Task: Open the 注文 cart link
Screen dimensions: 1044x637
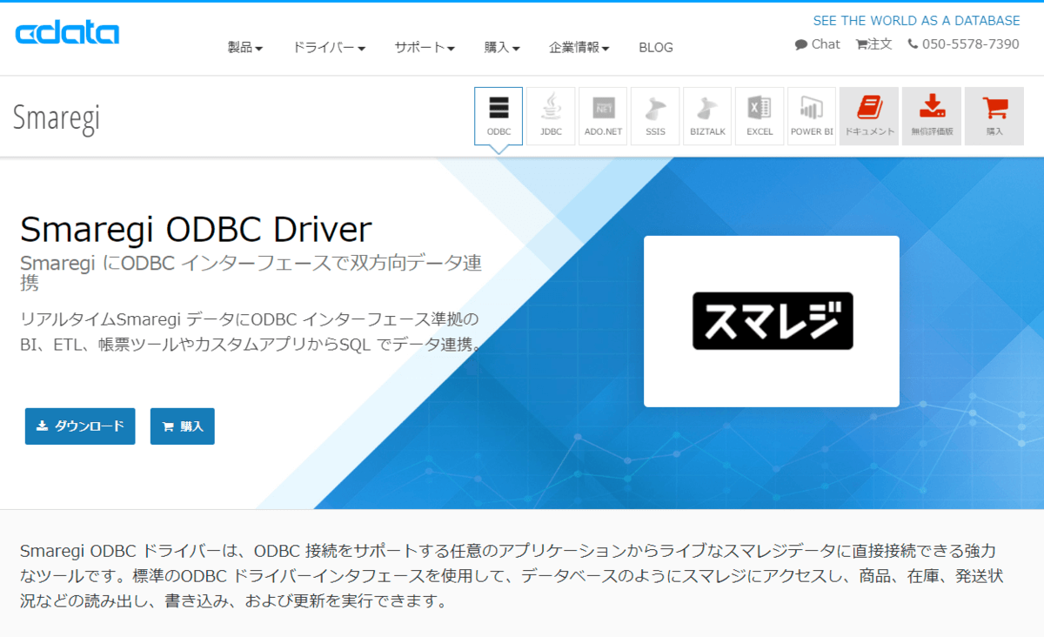Action: pyautogui.click(x=874, y=44)
